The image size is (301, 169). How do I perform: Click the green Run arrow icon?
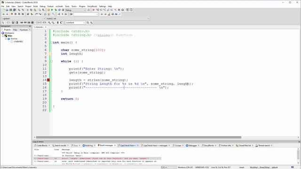click(x=52, y=10)
